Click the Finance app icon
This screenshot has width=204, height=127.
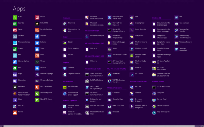(x=15, y=49)
